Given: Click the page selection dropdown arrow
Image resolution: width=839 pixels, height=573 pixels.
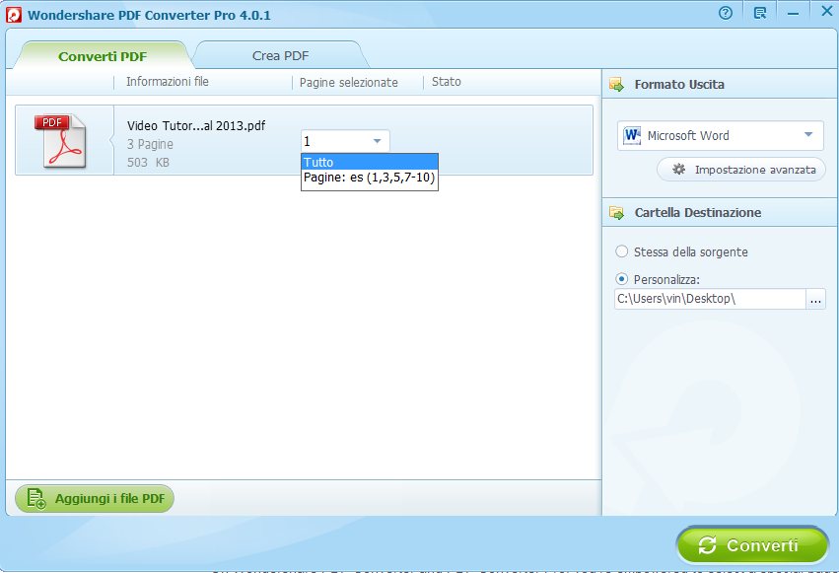Looking at the screenshot, I should [x=377, y=141].
